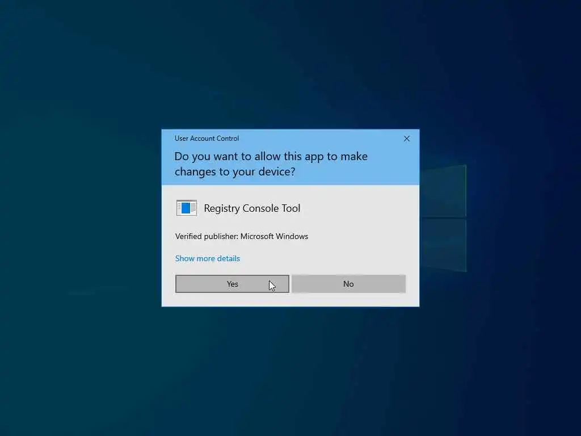
Task: Close the User Account Control dialog
Action: click(x=406, y=139)
